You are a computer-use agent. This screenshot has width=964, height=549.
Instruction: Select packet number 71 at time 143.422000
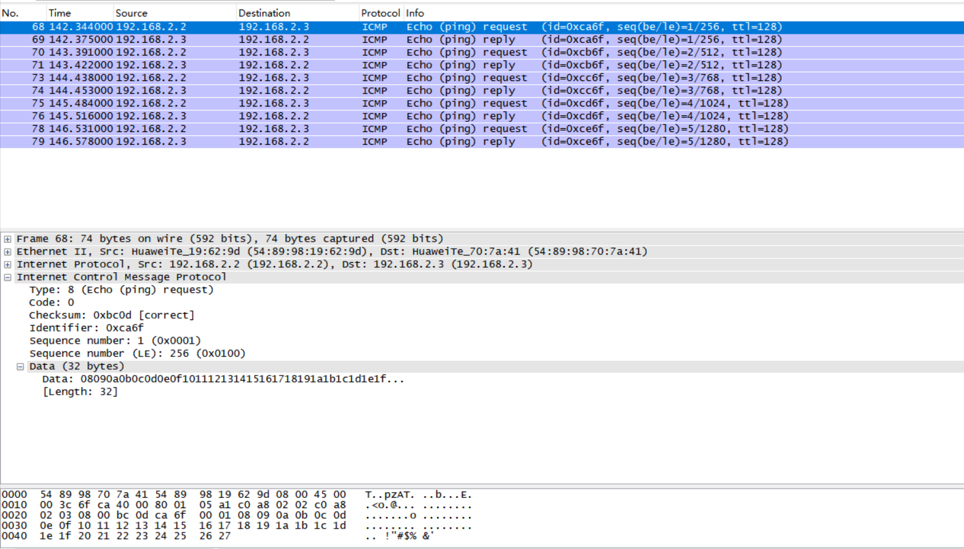coord(482,65)
